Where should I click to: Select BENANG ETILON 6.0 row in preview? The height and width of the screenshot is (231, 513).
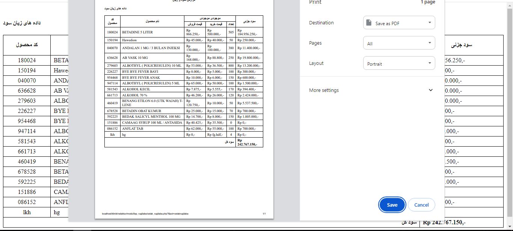[152, 103]
